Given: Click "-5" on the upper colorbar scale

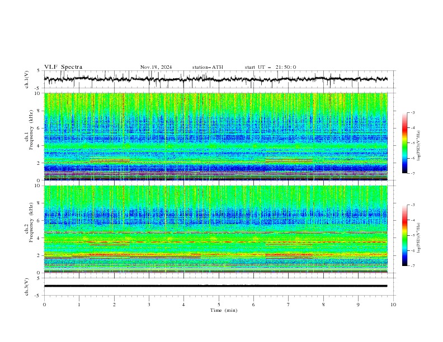Looking at the screenshot, I should pos(413,143).
